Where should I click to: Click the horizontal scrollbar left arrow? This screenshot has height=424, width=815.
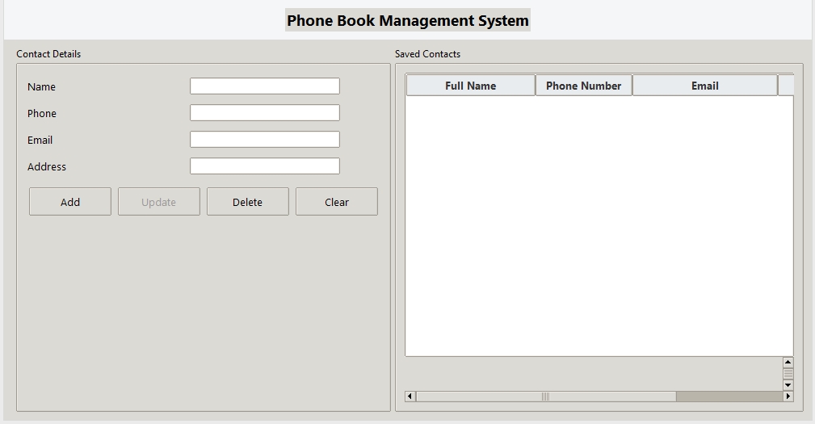click(410, 397)
